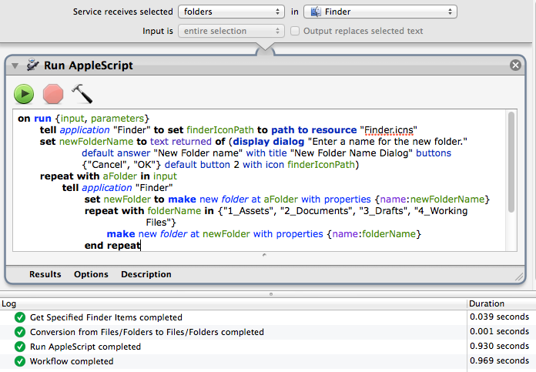
Task: Run the AppleScript with the green play button
Action: point(24,94)
